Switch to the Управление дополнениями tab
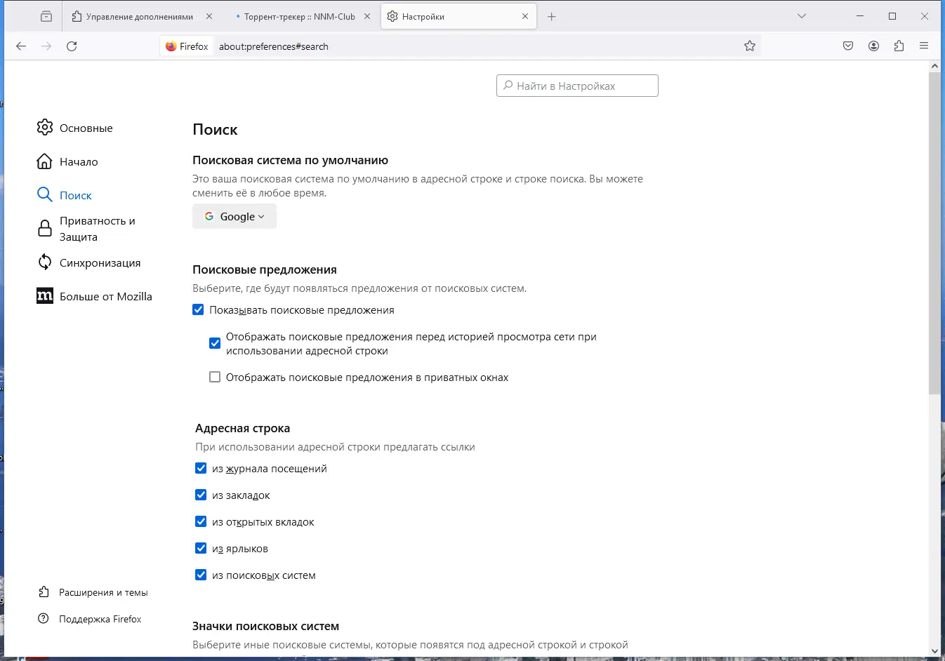945x661 pixels. (140, 15)
